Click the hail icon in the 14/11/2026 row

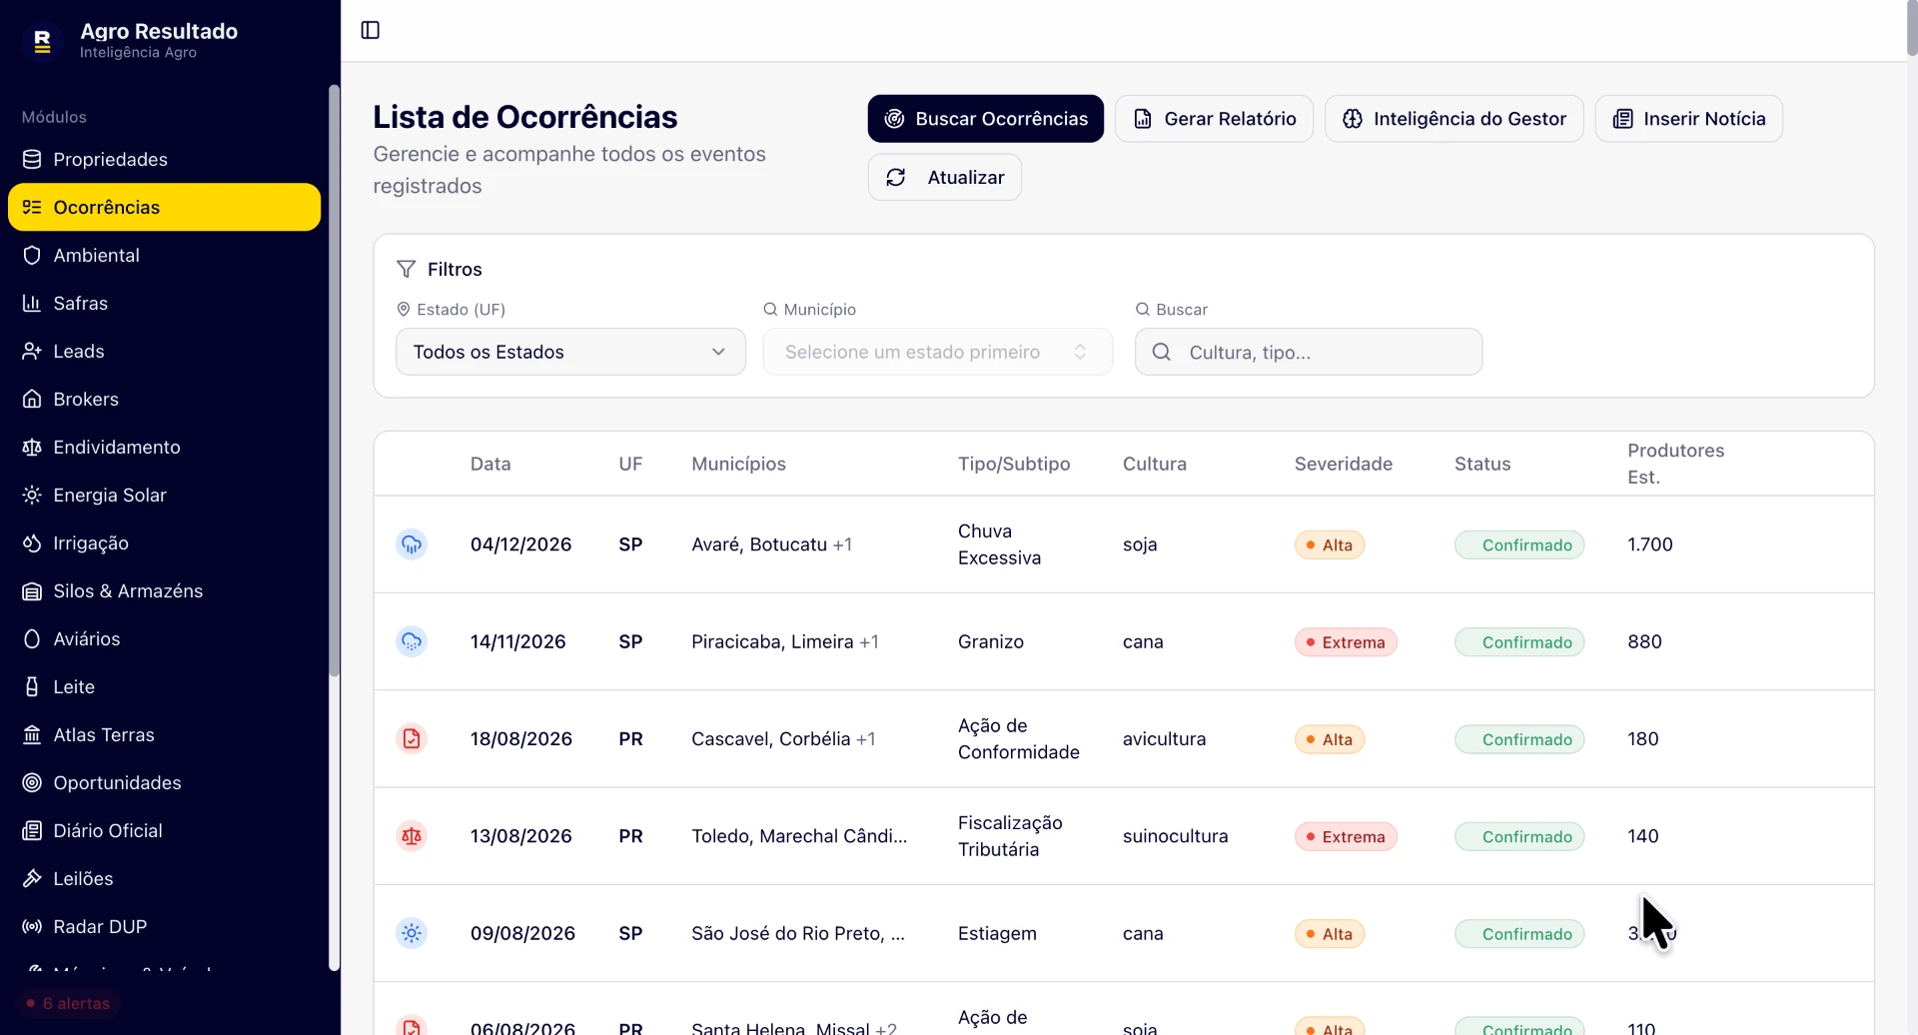coord(412,641)
